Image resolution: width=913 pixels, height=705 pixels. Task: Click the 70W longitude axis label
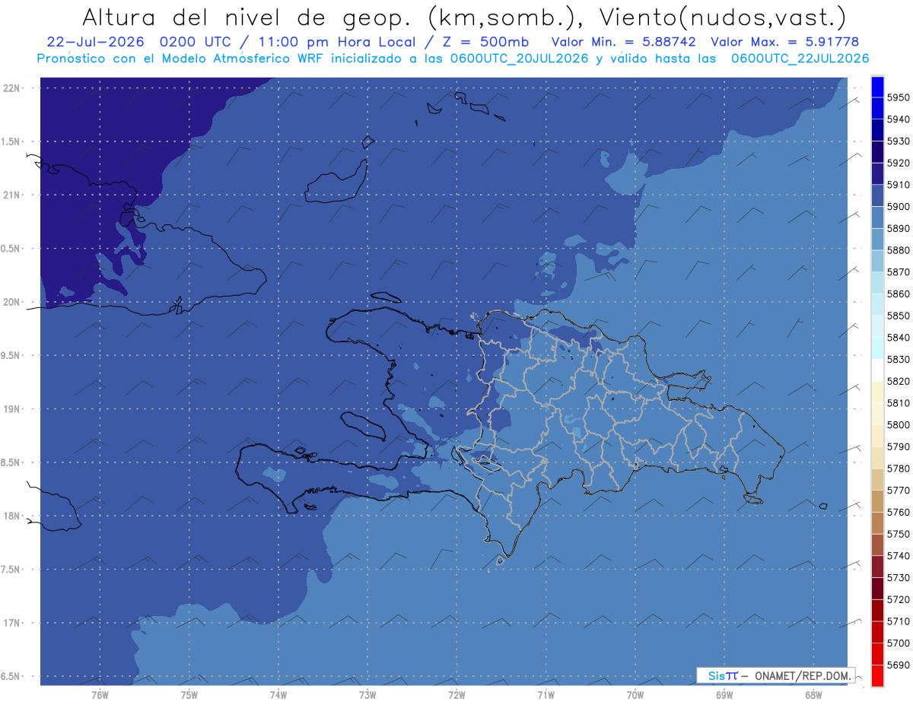click(x=635, y=695)
